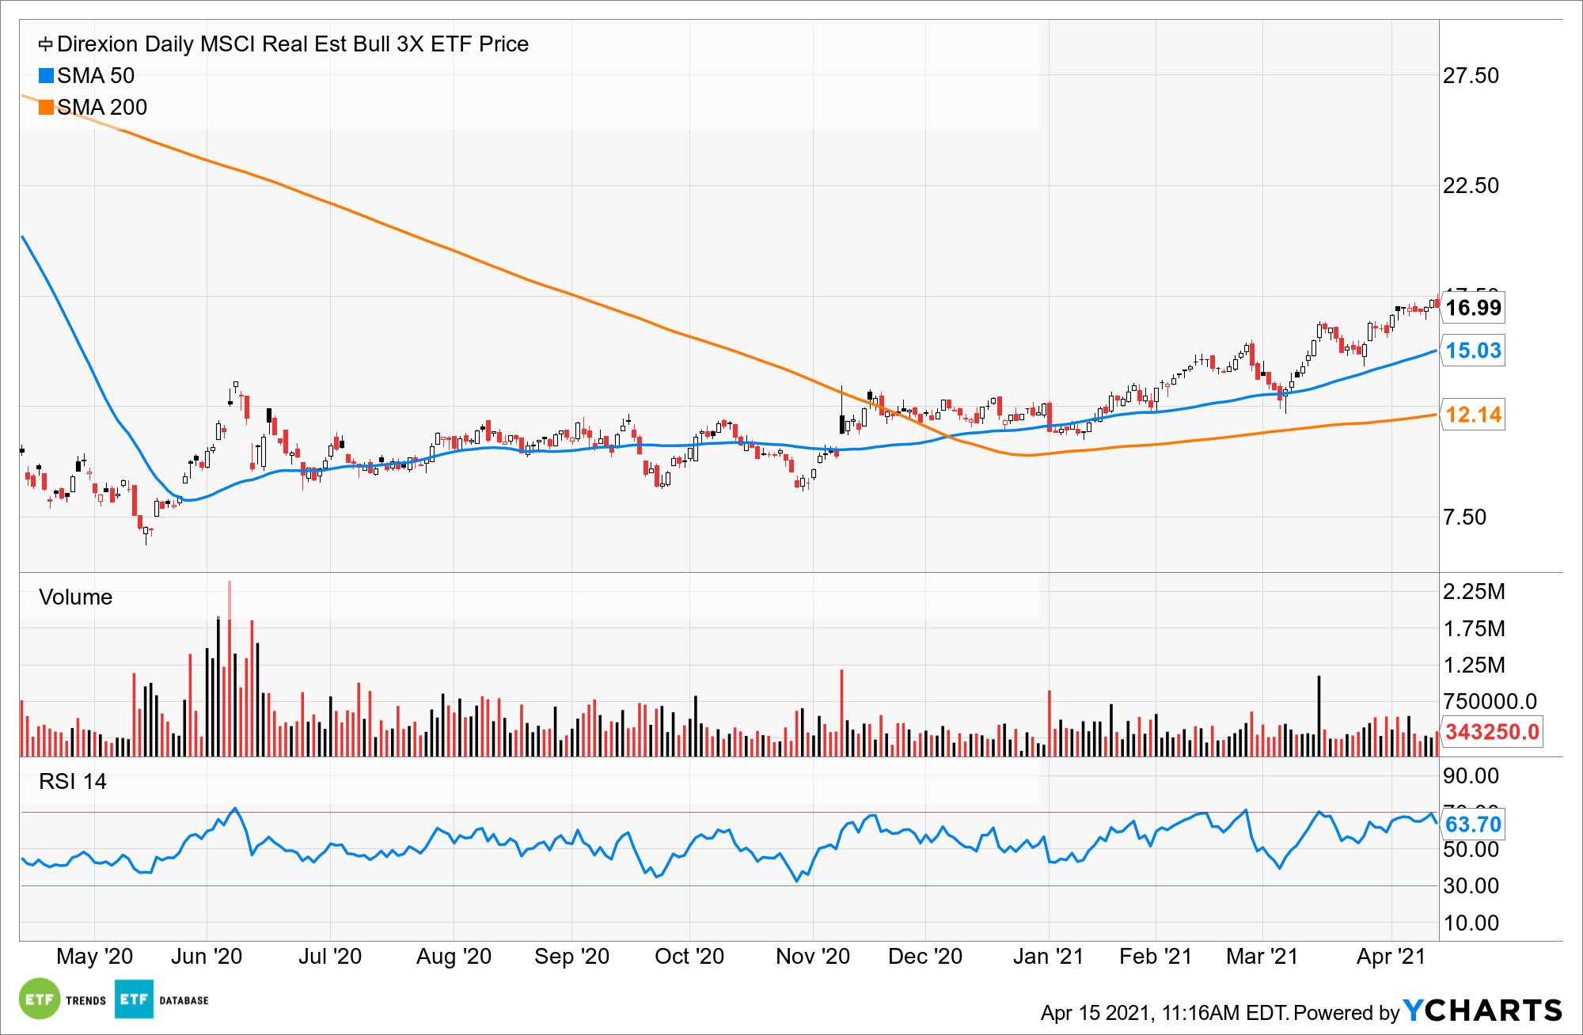Click the Volume panel title
This screenshot has width=1583, height=1035.
75,597
